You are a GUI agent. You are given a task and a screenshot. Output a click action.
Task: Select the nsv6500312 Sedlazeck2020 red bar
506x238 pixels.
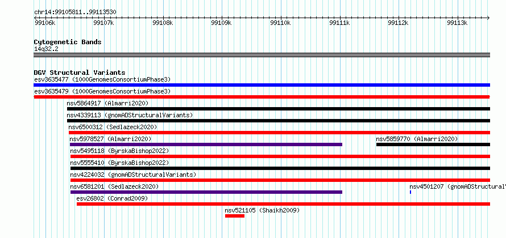[x=280, y=133]
